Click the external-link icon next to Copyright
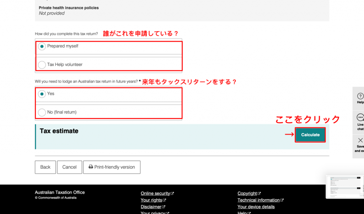The image size is (364, 214). click(259, 193)
